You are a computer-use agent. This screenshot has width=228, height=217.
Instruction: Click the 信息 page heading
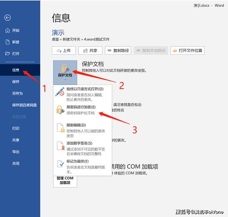pos(61,18)
